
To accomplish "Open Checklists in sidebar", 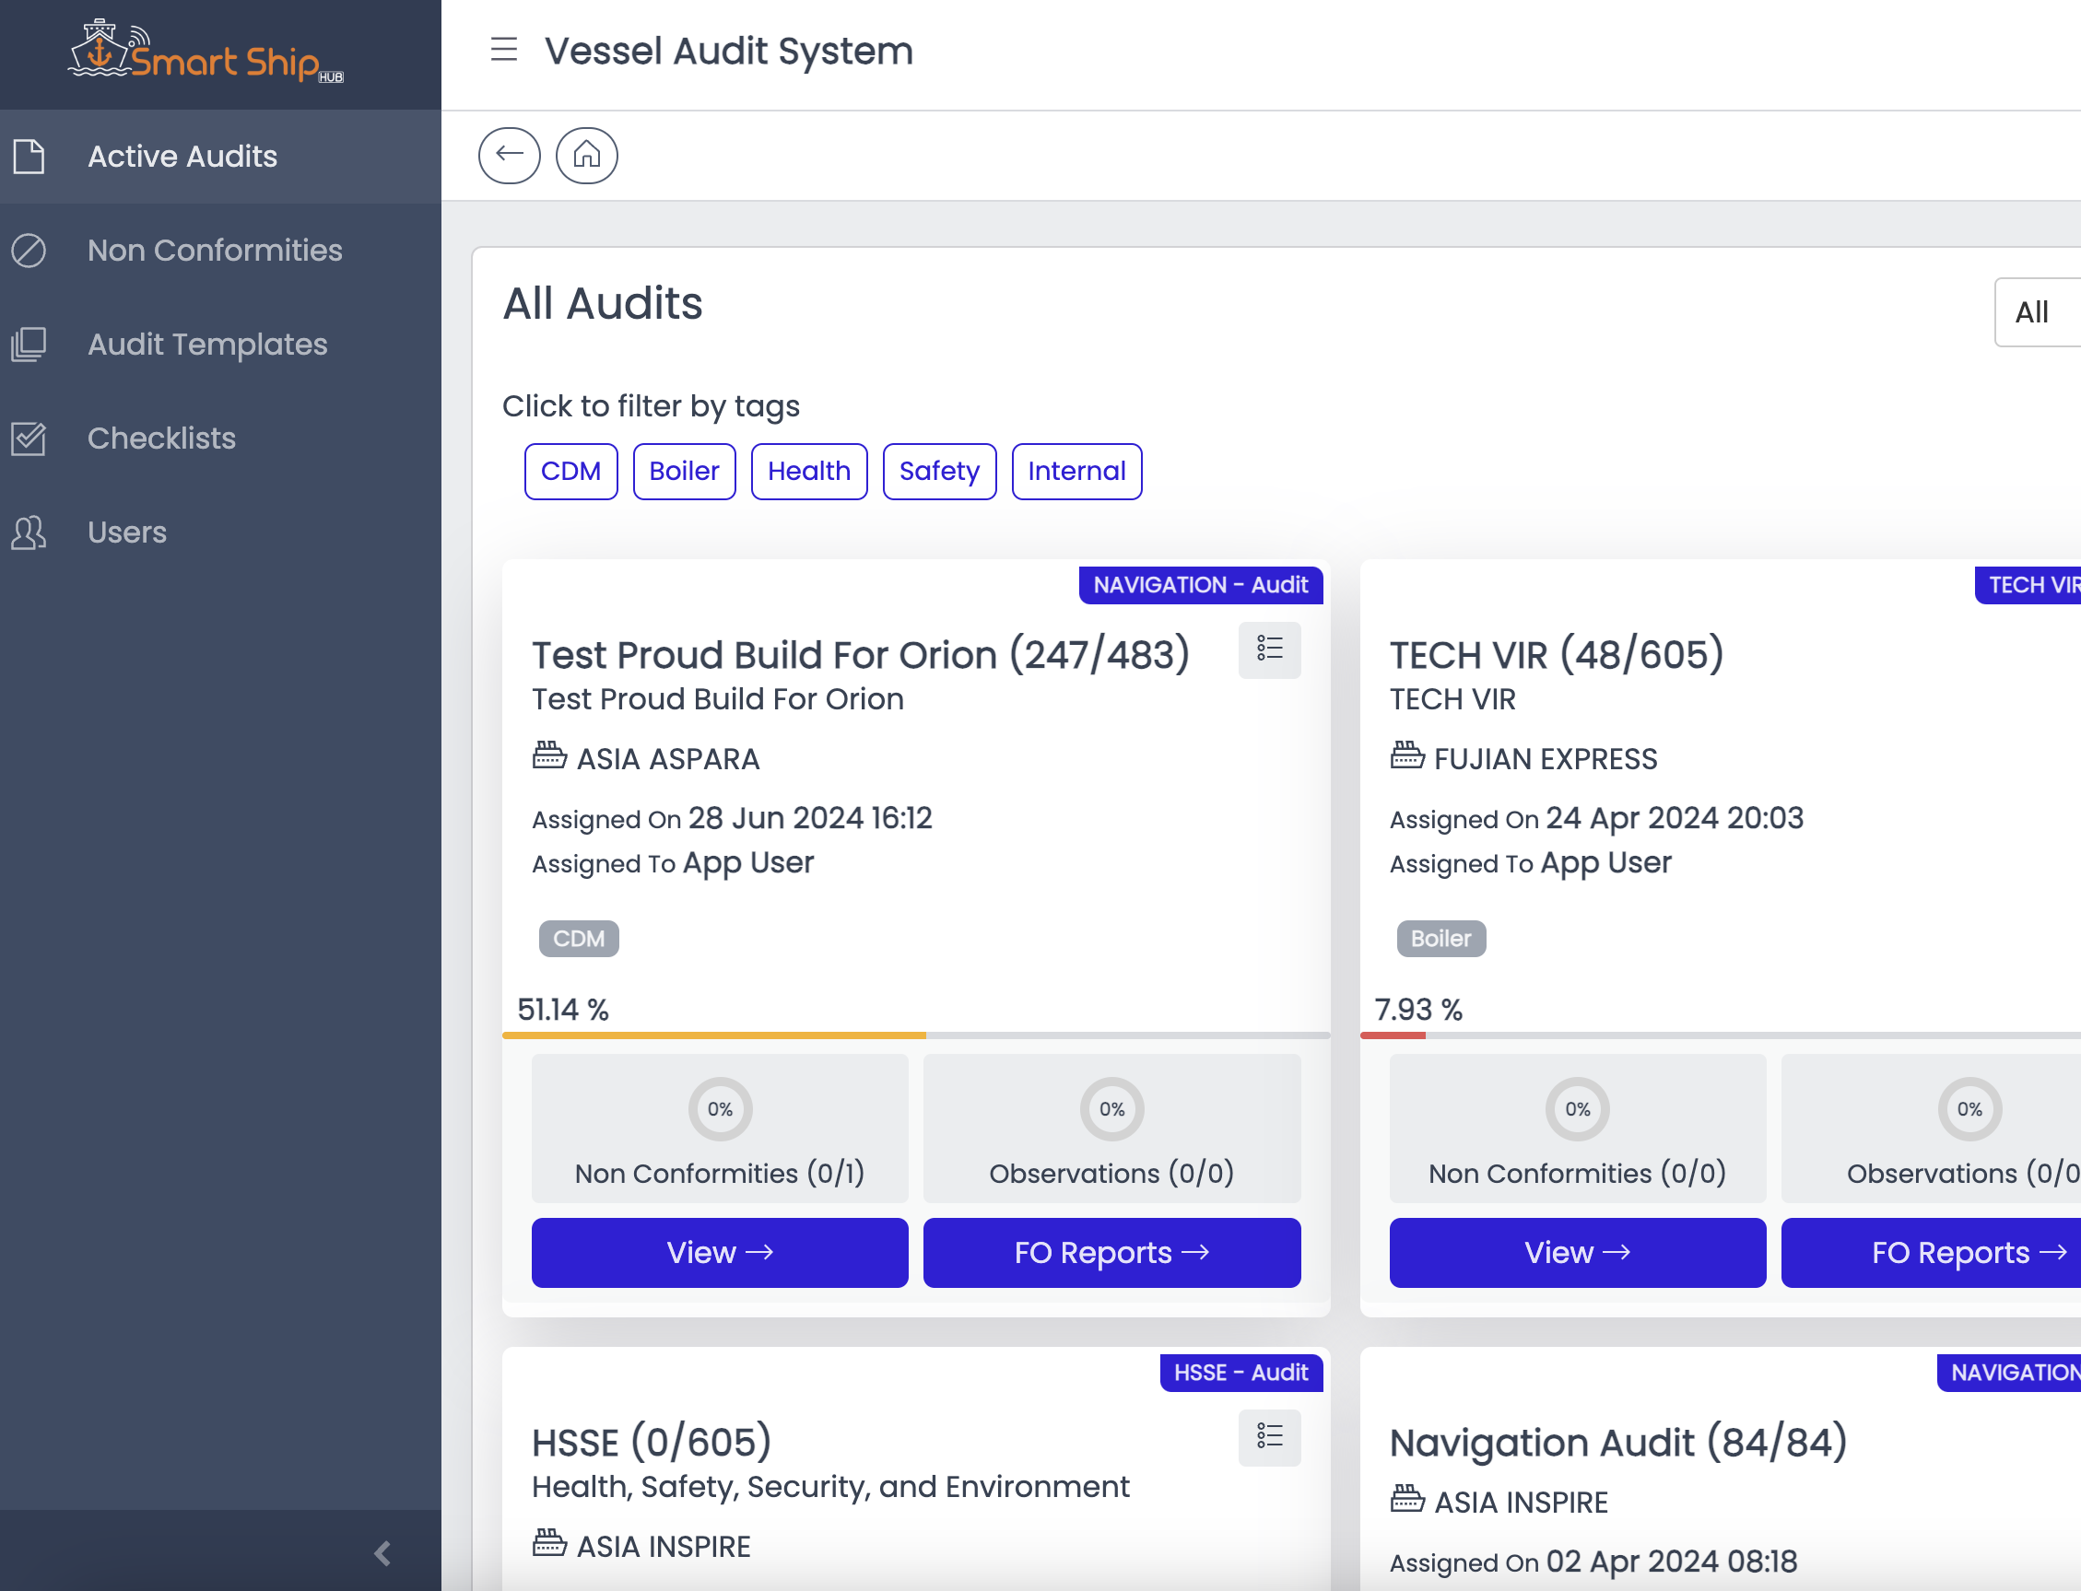I will 161,439.
